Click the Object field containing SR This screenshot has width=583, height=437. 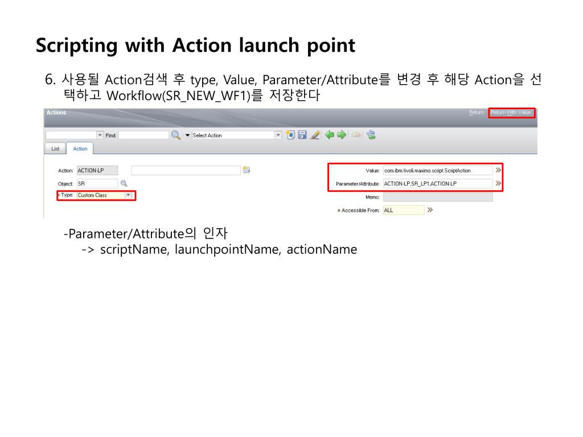click(x=97, y=184)
